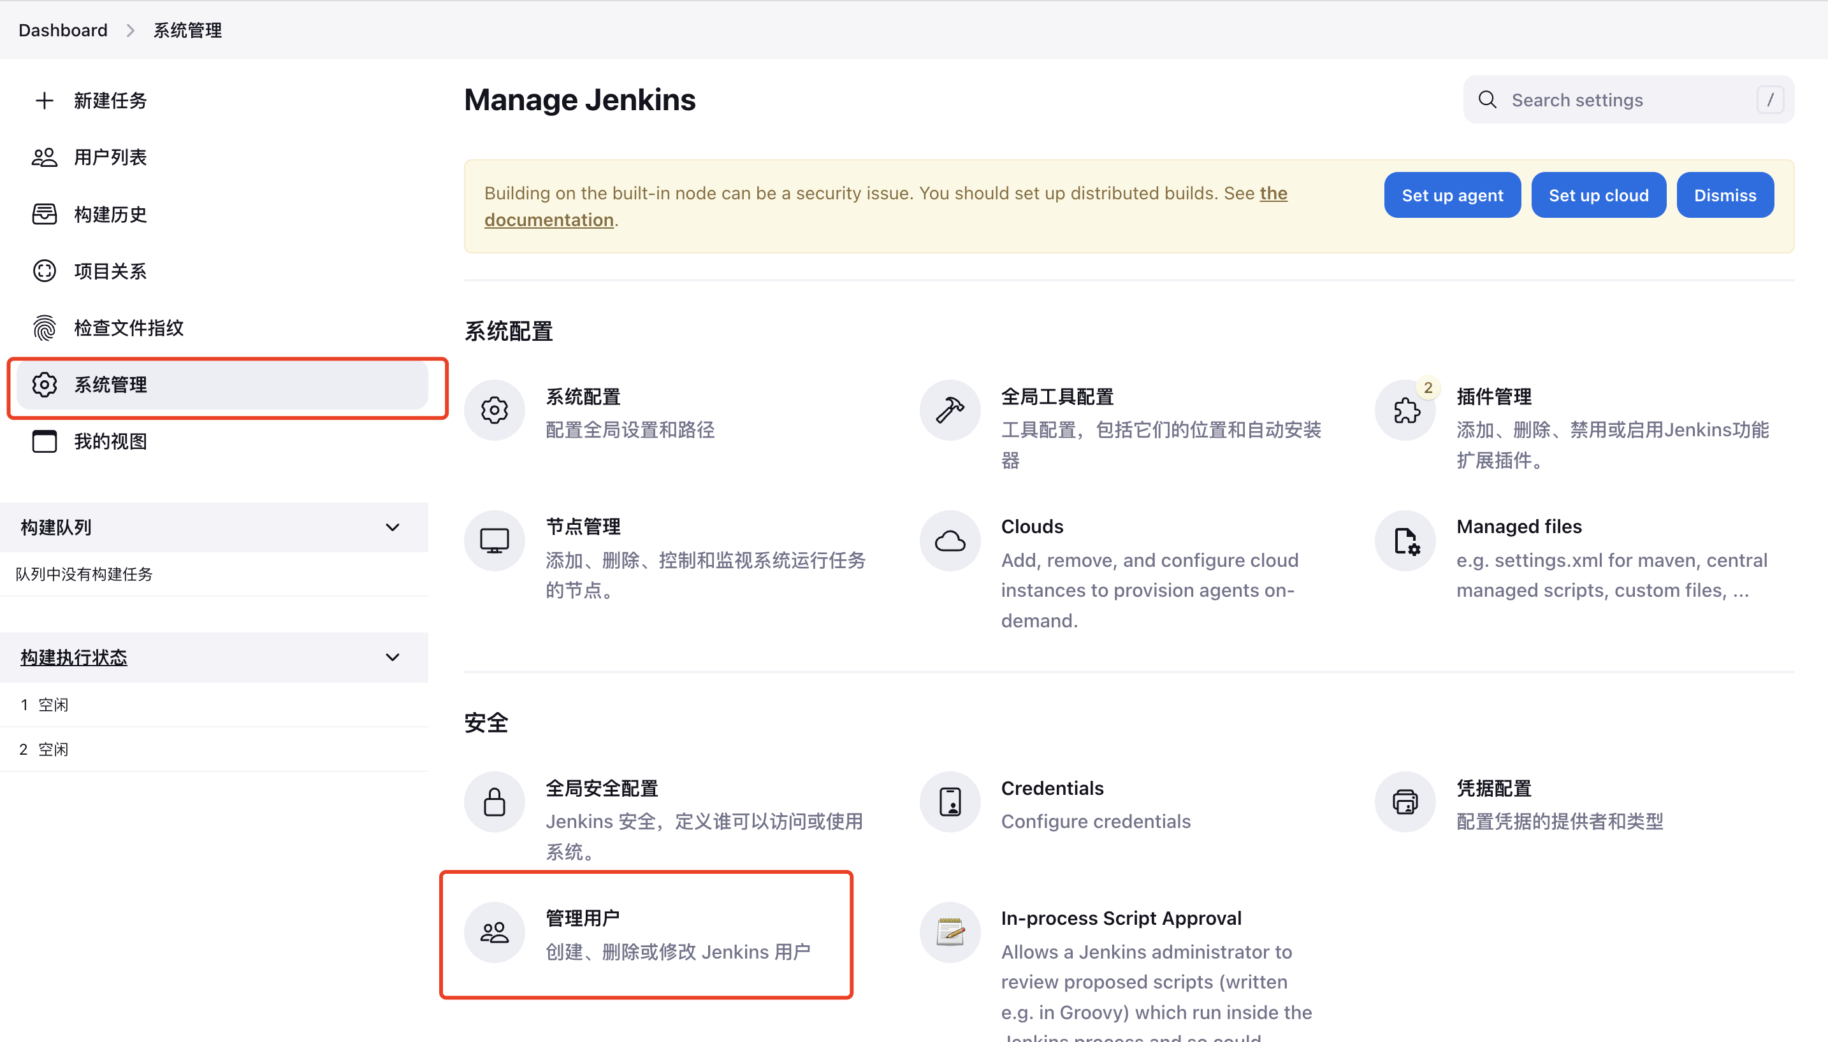Click the notepad icon of In-process Script Approval
Screen dimensions: 1828x1042
950,932
